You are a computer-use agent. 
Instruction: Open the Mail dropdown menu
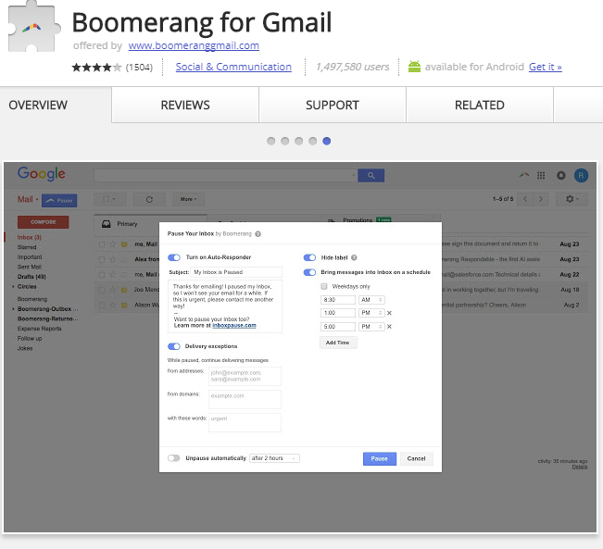(28, 200)
